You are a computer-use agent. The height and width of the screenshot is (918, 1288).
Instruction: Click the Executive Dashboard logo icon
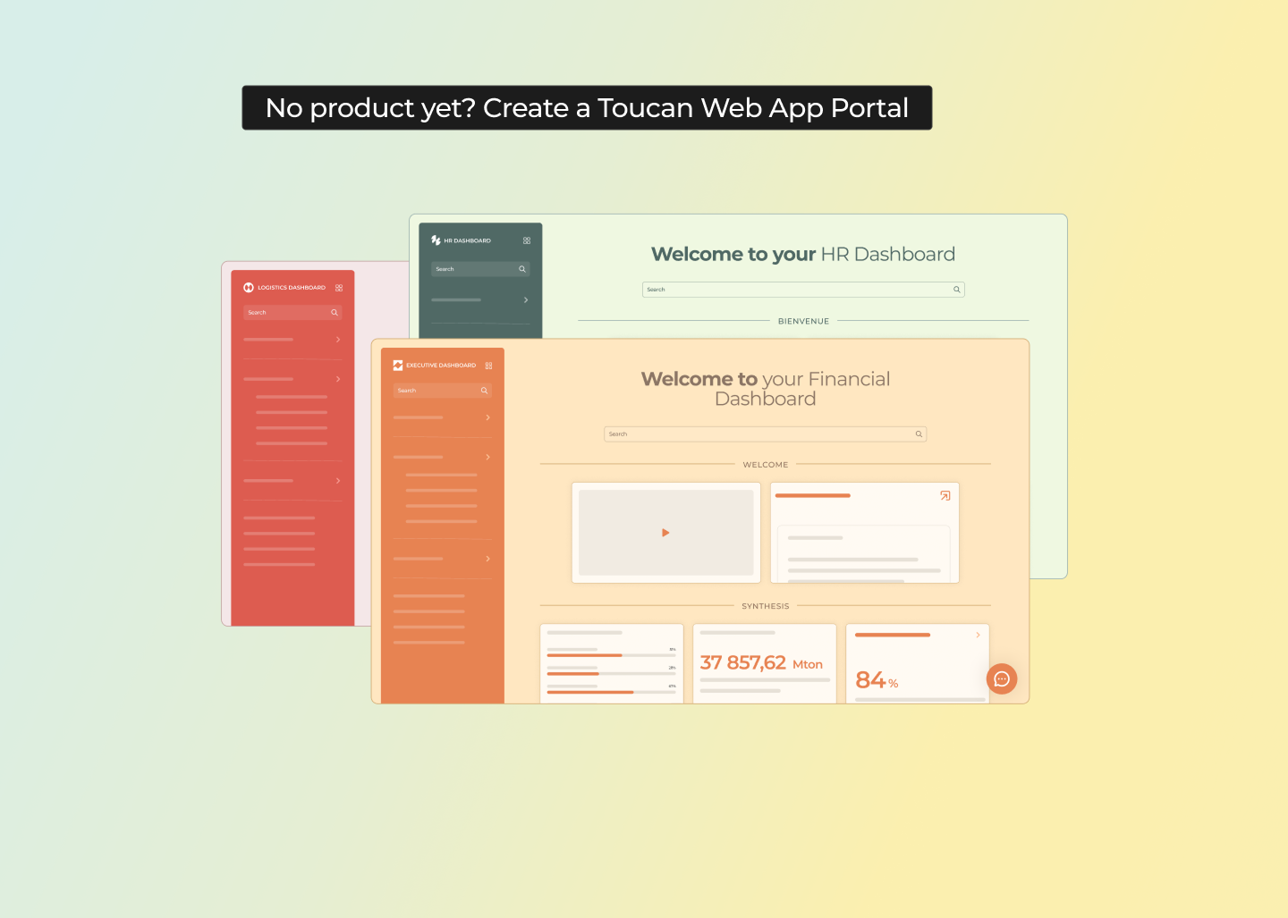coord(398,366)
